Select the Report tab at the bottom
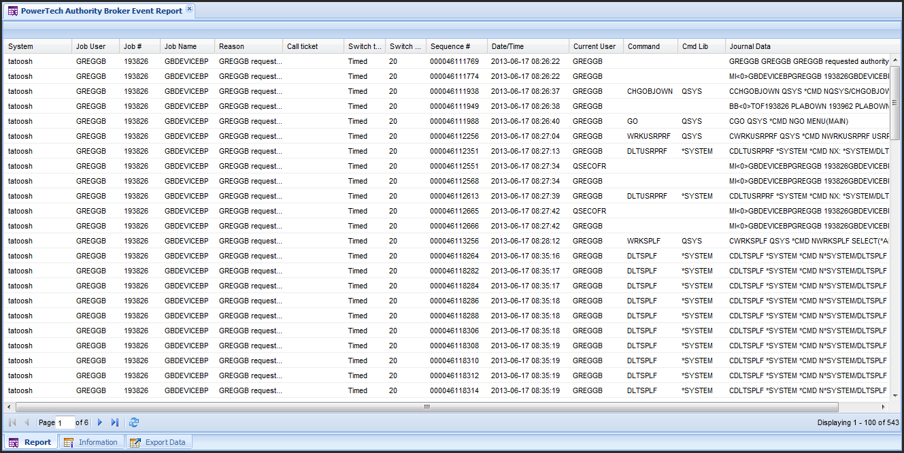This screenshot has width=904, height=453. pos(31,442)
